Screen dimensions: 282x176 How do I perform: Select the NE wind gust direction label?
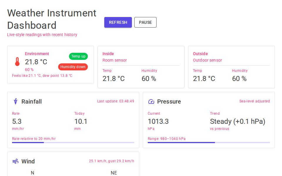click(114, 173)
